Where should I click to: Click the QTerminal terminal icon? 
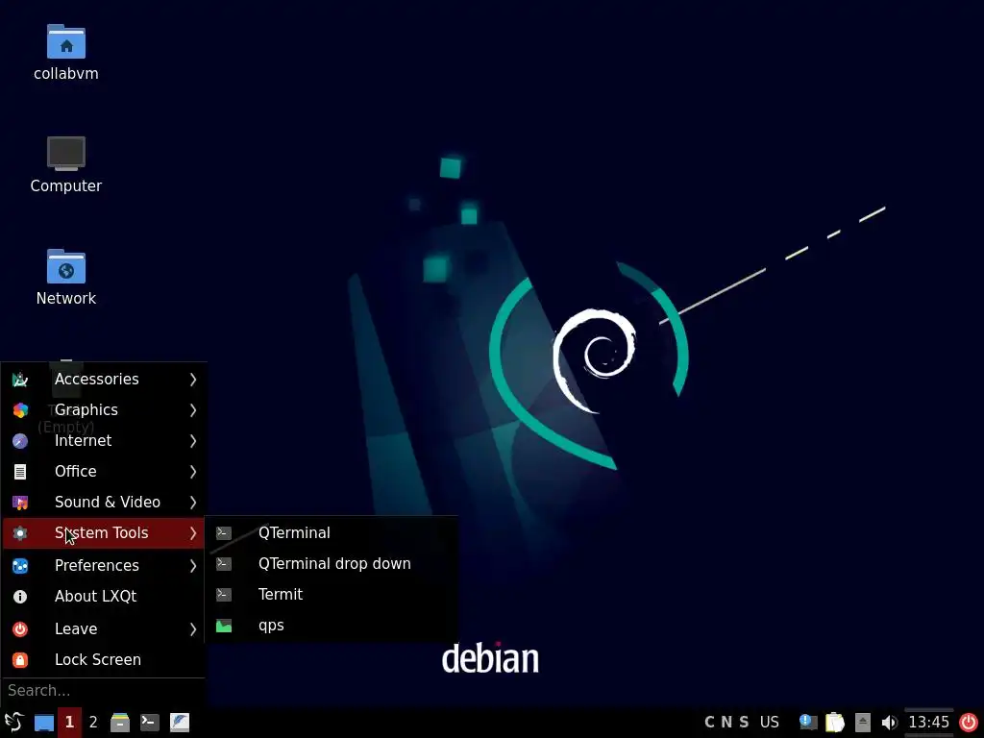224,532
